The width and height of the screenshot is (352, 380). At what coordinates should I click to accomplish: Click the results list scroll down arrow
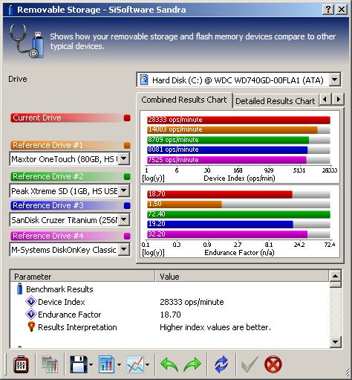336,342
